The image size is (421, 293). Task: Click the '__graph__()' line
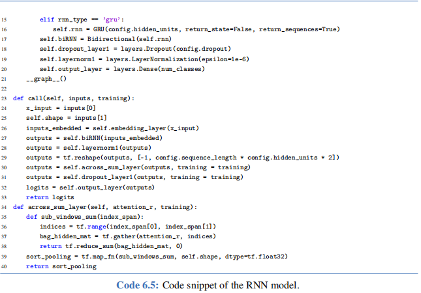click(46, 78)
